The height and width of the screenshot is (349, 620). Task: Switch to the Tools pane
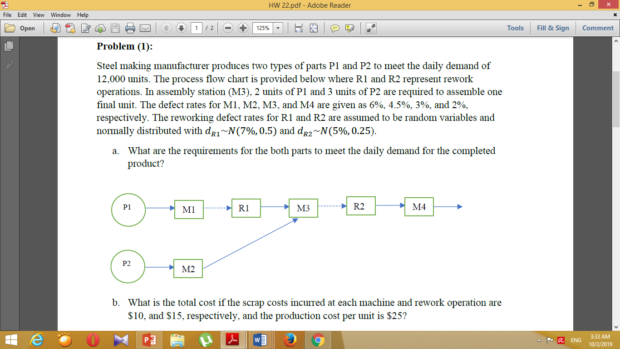click(x=515, y=28)
